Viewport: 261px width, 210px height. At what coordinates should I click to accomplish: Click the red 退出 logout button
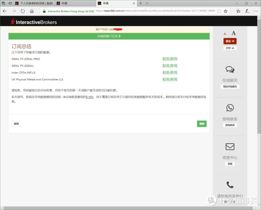point(230,41)
